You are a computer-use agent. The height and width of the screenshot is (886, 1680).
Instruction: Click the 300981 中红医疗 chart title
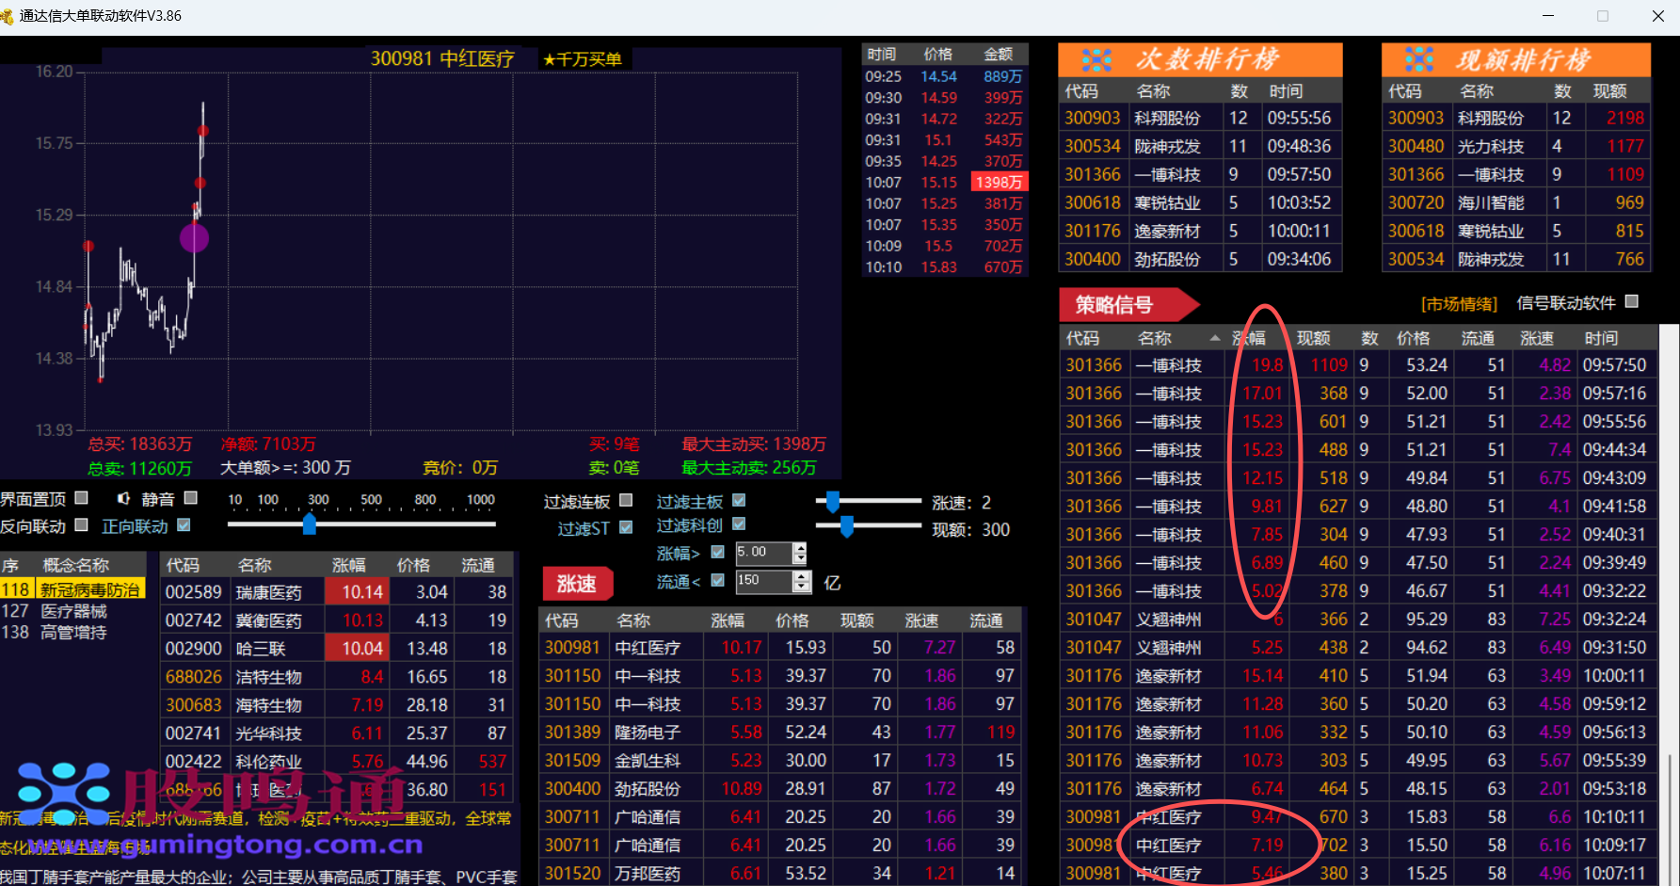pyautogui.click(x=442, y=59)
